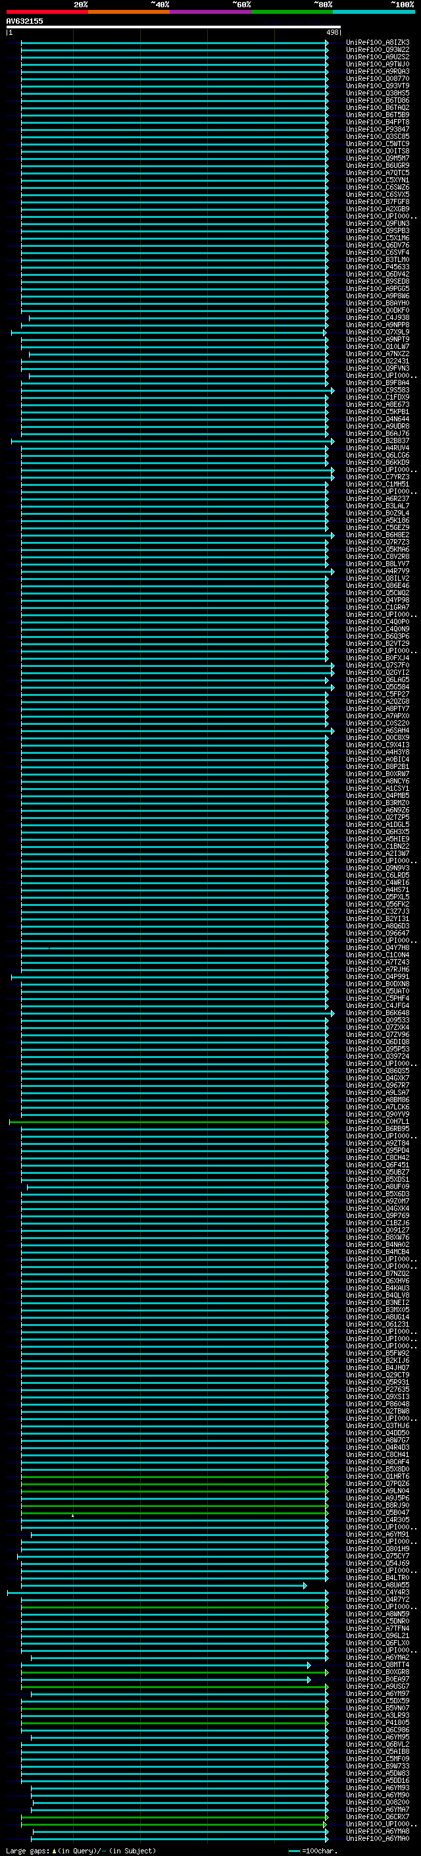Select hit label UniRef100_A8UF09
421x1856 pixels.
point(378,1186)
